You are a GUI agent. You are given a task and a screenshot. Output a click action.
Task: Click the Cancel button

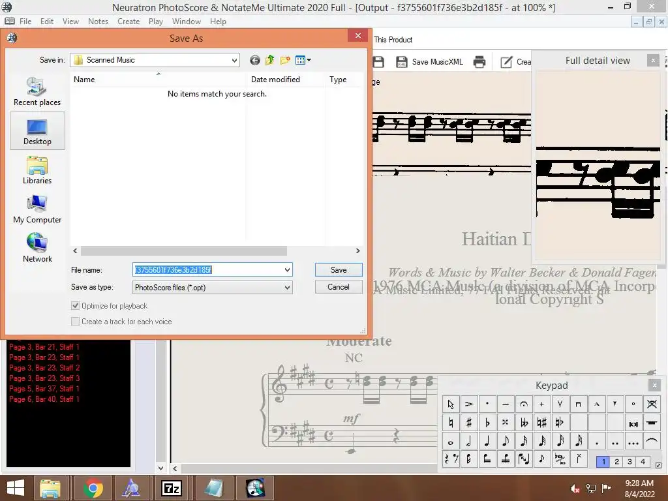point(339,287)
